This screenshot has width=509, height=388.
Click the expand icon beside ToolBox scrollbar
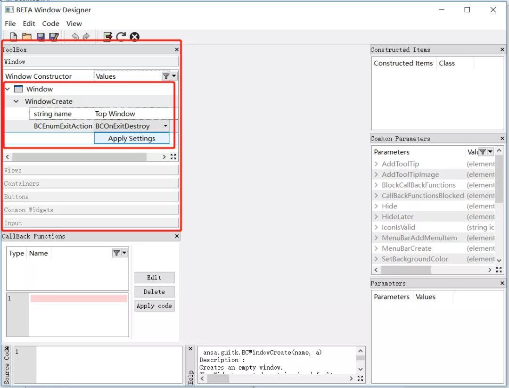click(x=173, y=157)
